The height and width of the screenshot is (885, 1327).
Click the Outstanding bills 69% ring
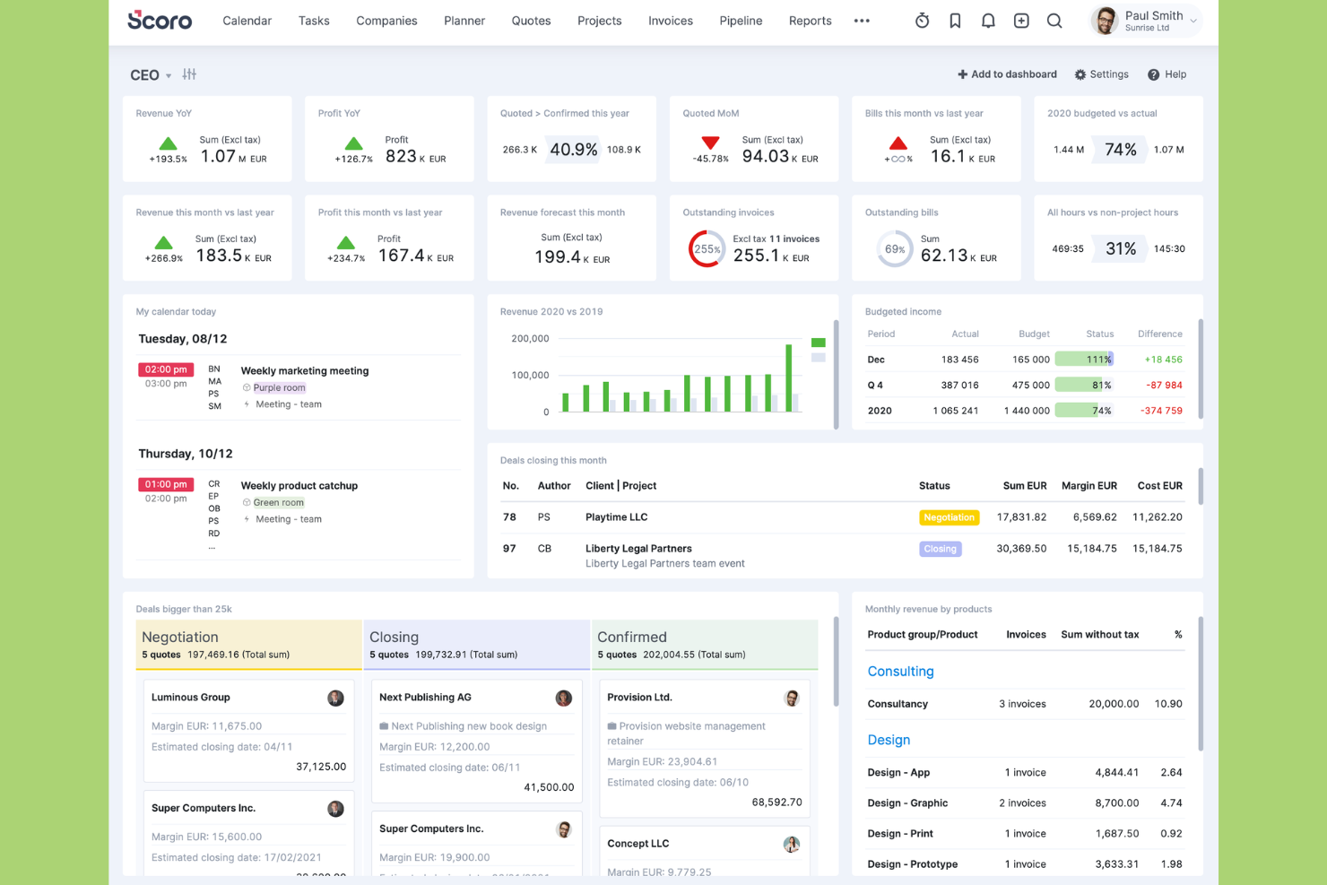tap(894, 249)
